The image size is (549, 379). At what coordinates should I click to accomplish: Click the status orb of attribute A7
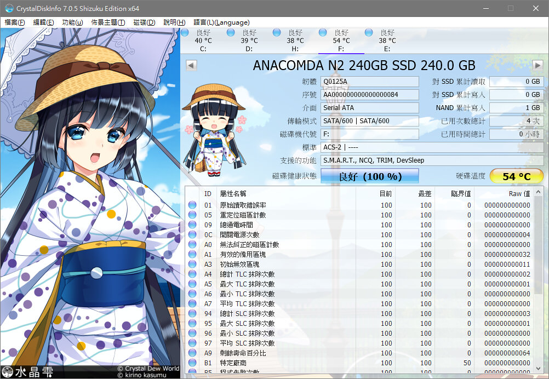[x=192, y=304]
